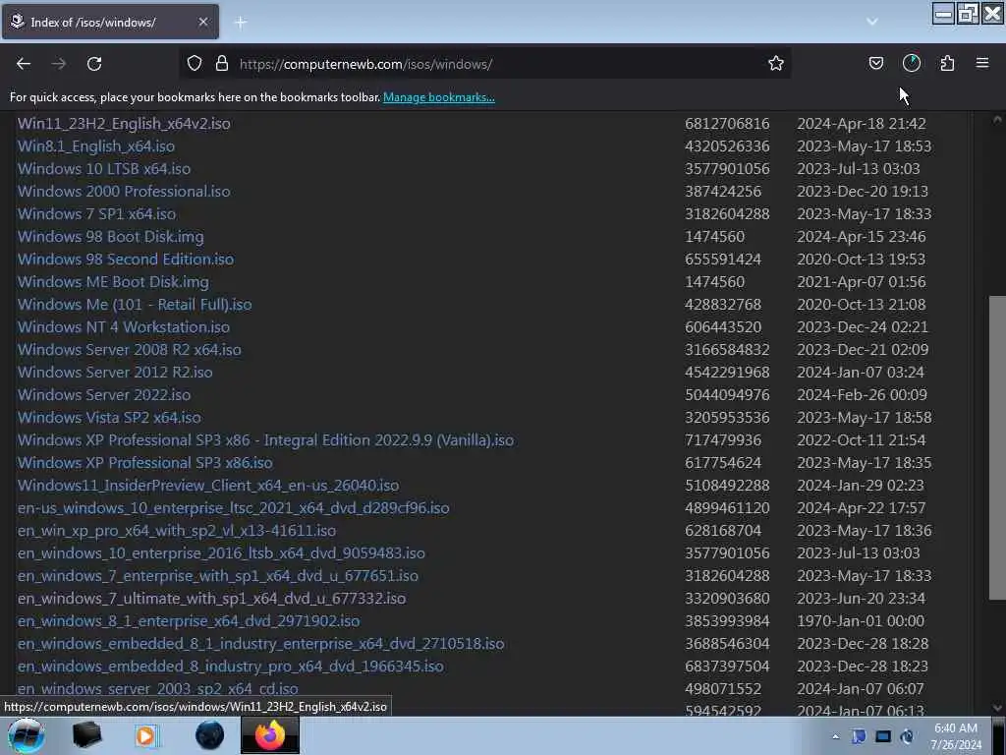Screen dimensions: 1006x755
Task: Download Win8.1_English_x64.iso
Action: tap(95, 145)
